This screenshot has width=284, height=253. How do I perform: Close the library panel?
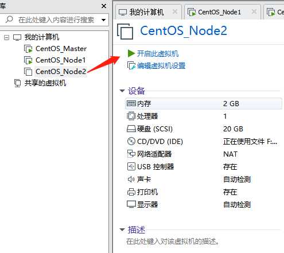104,6
